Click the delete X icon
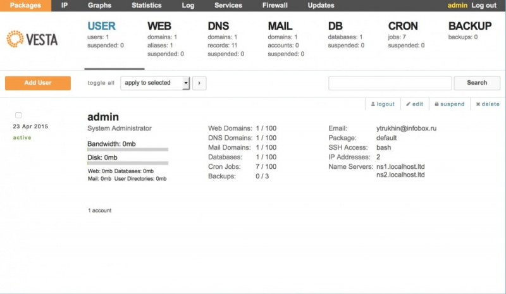This screenshot has width=506, height=294. click(x=478, y=104)
